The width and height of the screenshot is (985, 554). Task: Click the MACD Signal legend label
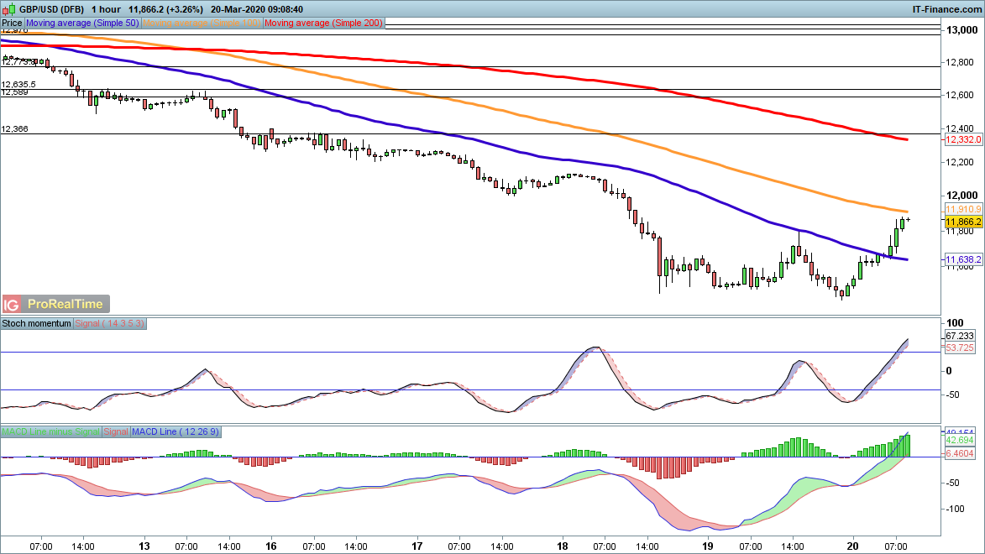116,431
